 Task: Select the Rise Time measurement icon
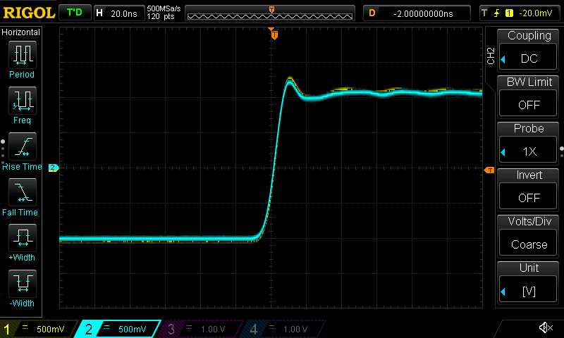(23, 146)
